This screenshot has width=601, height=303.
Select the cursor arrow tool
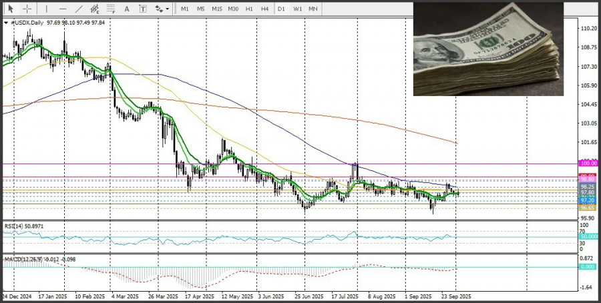(x=10, y=9)
